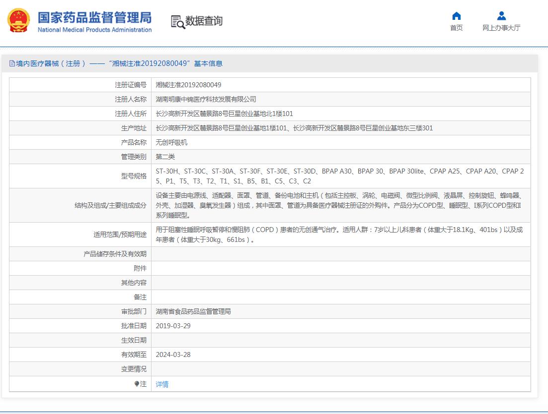Click 生产地址 production address value
This screenshot has width=548, height=414.
[294, 128]
